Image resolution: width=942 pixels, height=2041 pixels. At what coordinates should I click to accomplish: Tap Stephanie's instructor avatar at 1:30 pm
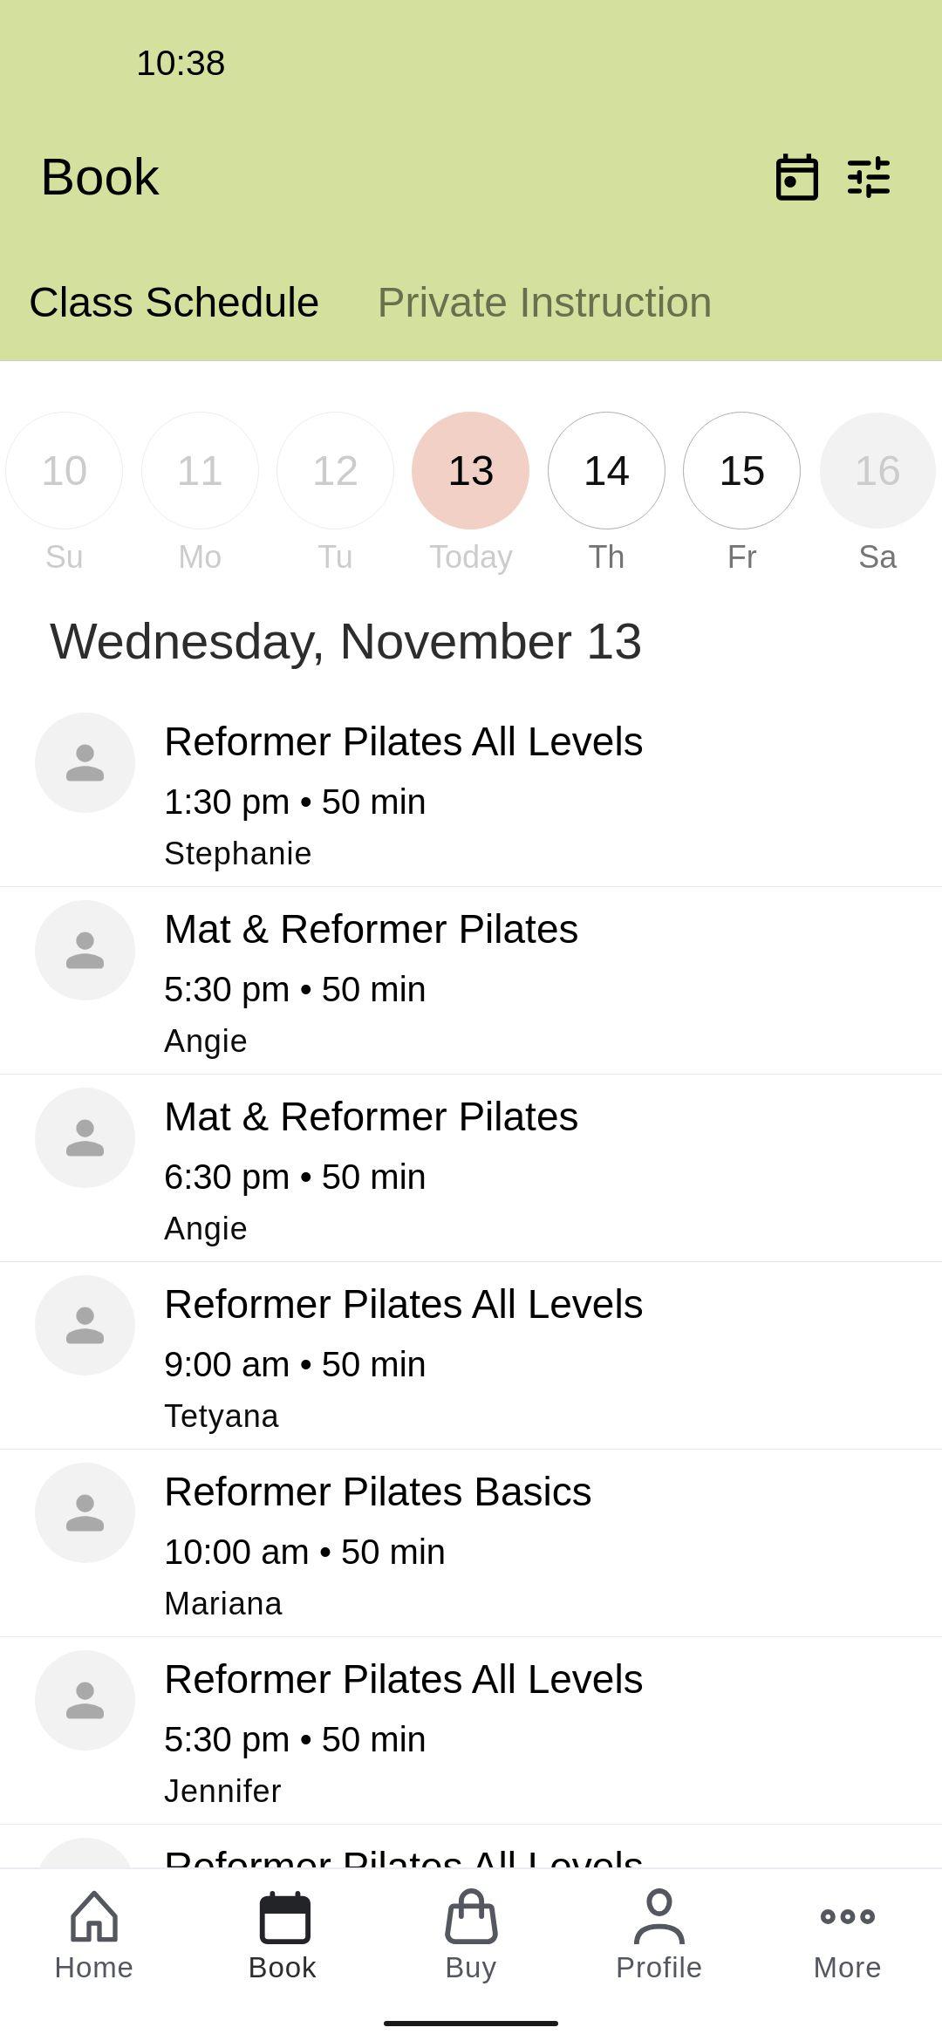(85, 762)
